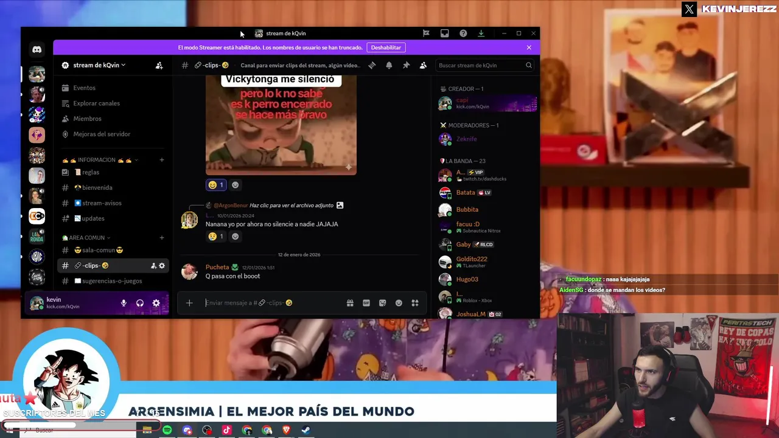779x438 pixels.
Task: Open Miembros in server sidebar
Action: pos(113,119)
